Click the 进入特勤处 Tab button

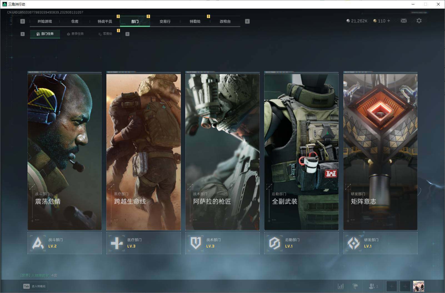pyautogui.click(x=35, y=286)
